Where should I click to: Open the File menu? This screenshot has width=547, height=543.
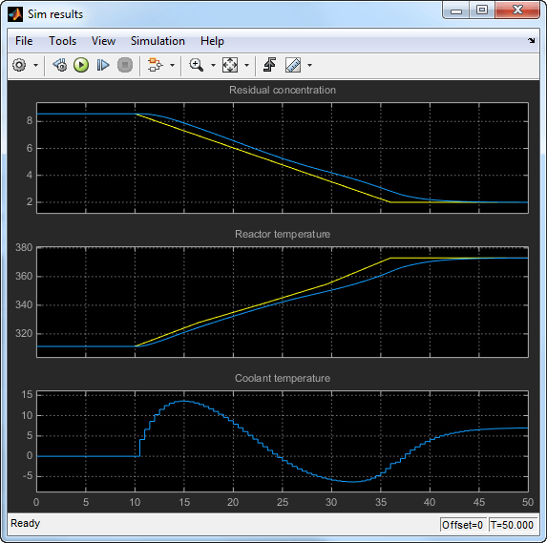(24, 41)
